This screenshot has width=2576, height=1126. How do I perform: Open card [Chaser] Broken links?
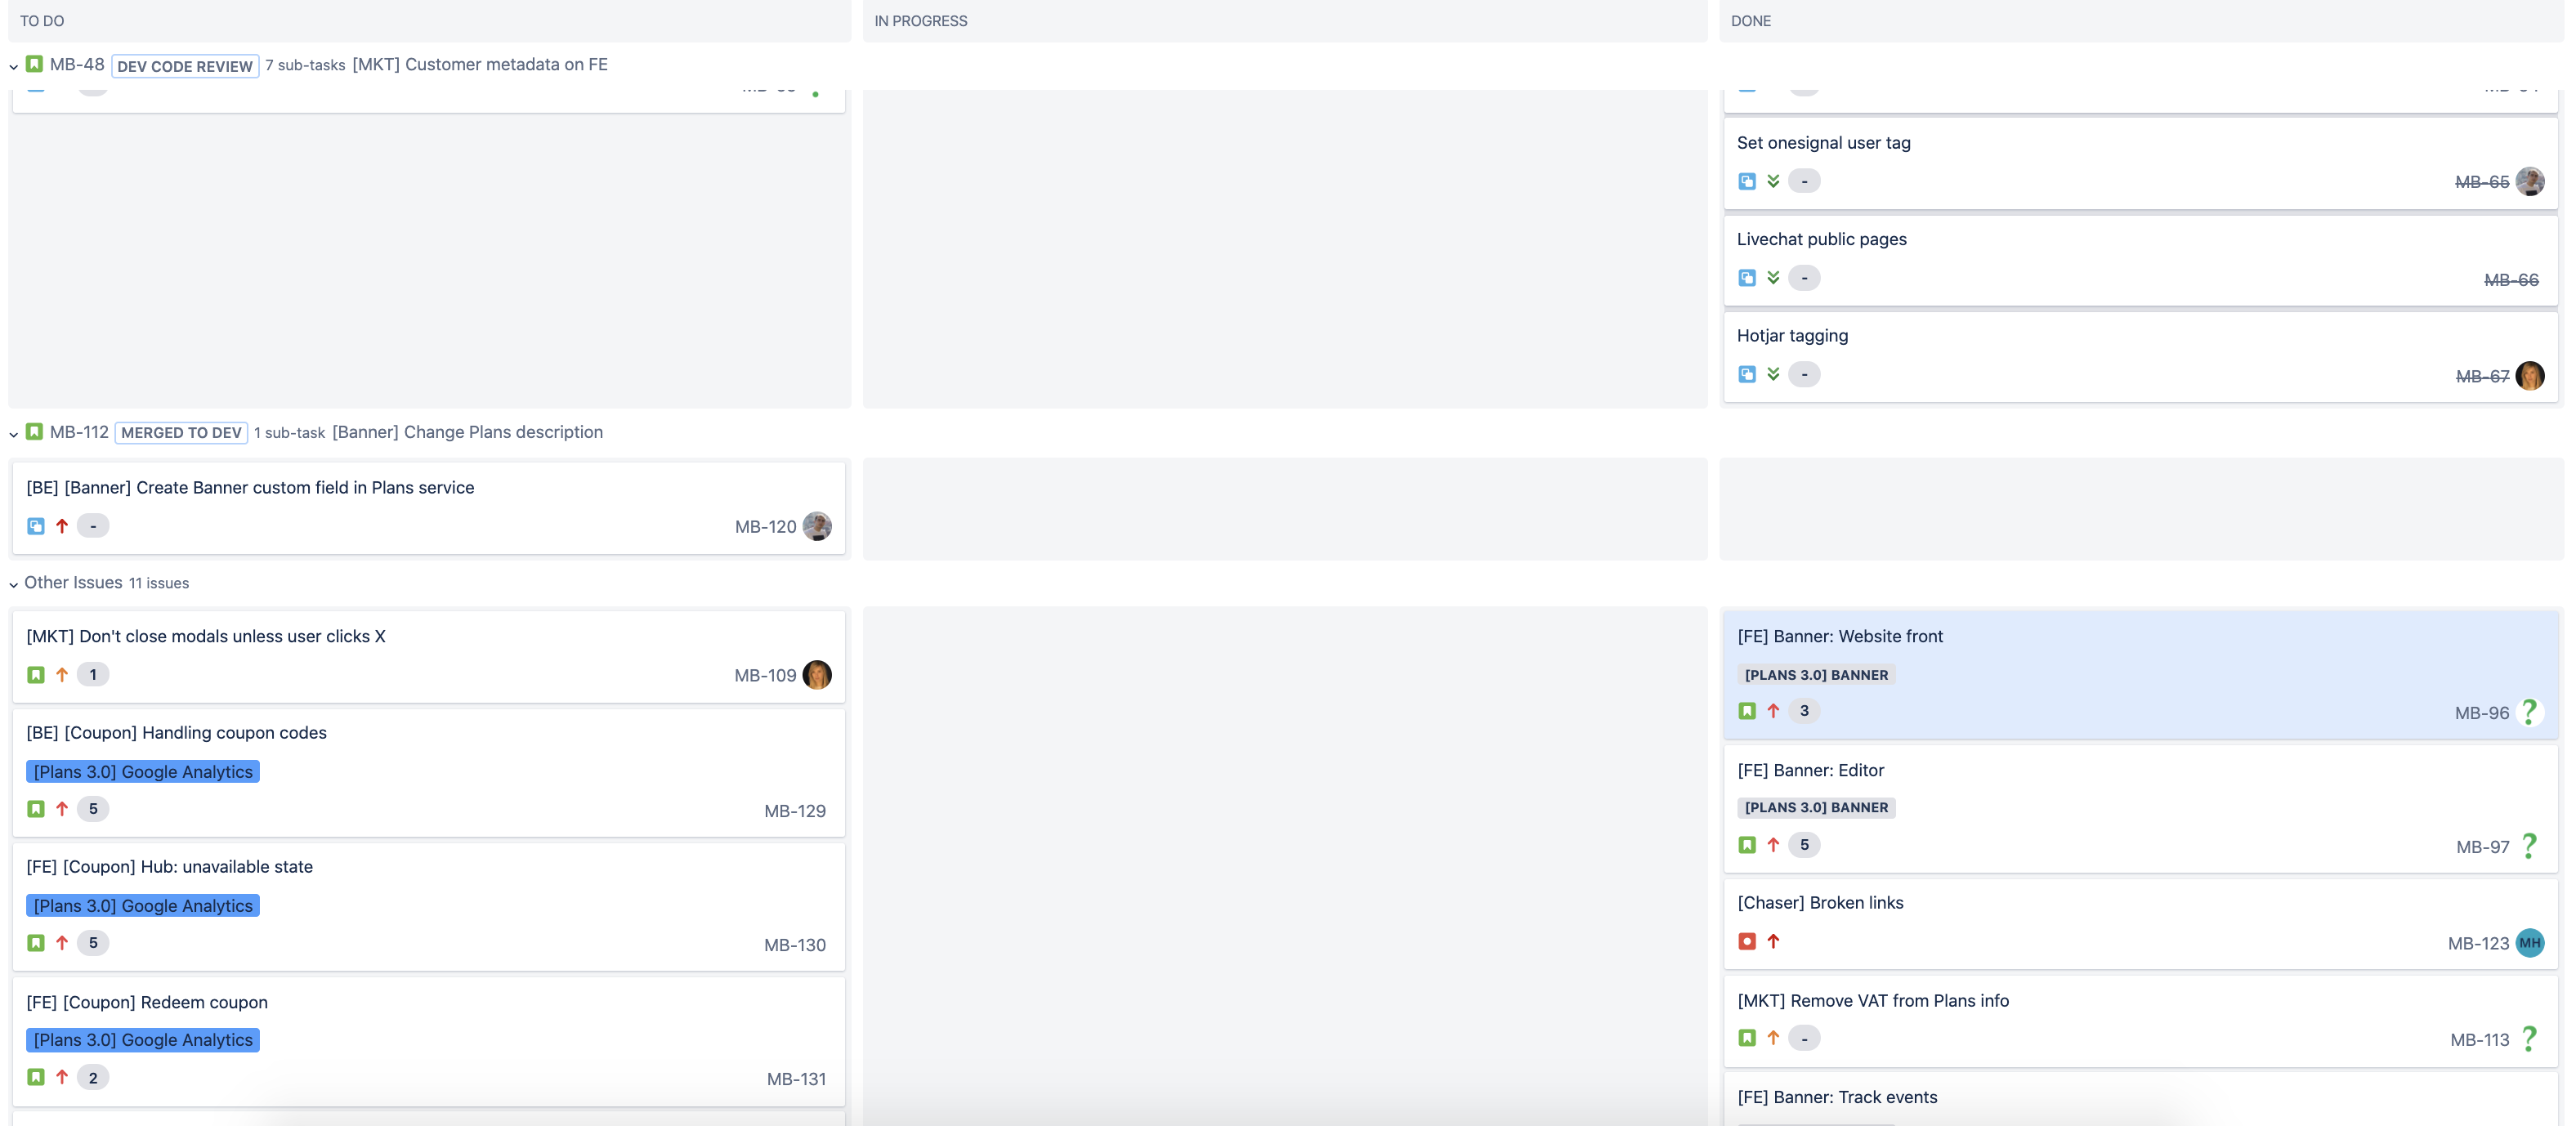[2141, 923]
